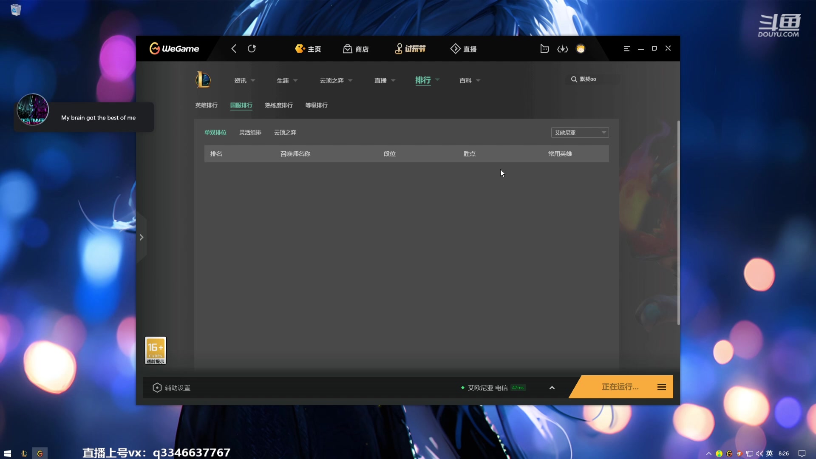
Task: Click the user avatar in the WeGame title bar
Action: [x=581, y=48]
